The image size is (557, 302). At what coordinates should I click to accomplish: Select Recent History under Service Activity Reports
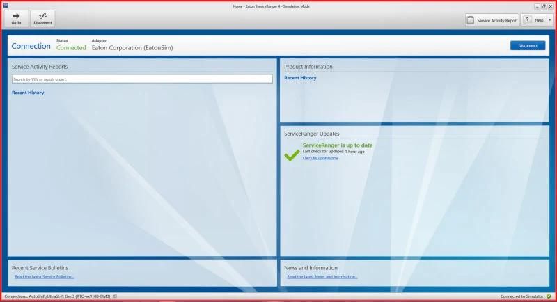click(28, 93)
